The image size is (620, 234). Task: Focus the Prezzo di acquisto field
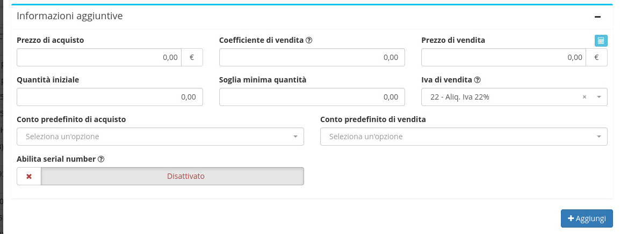click(99, 57)
